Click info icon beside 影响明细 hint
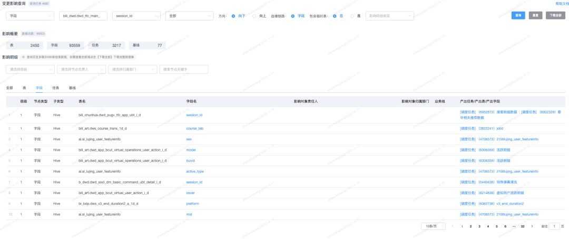 coord(24,57)
